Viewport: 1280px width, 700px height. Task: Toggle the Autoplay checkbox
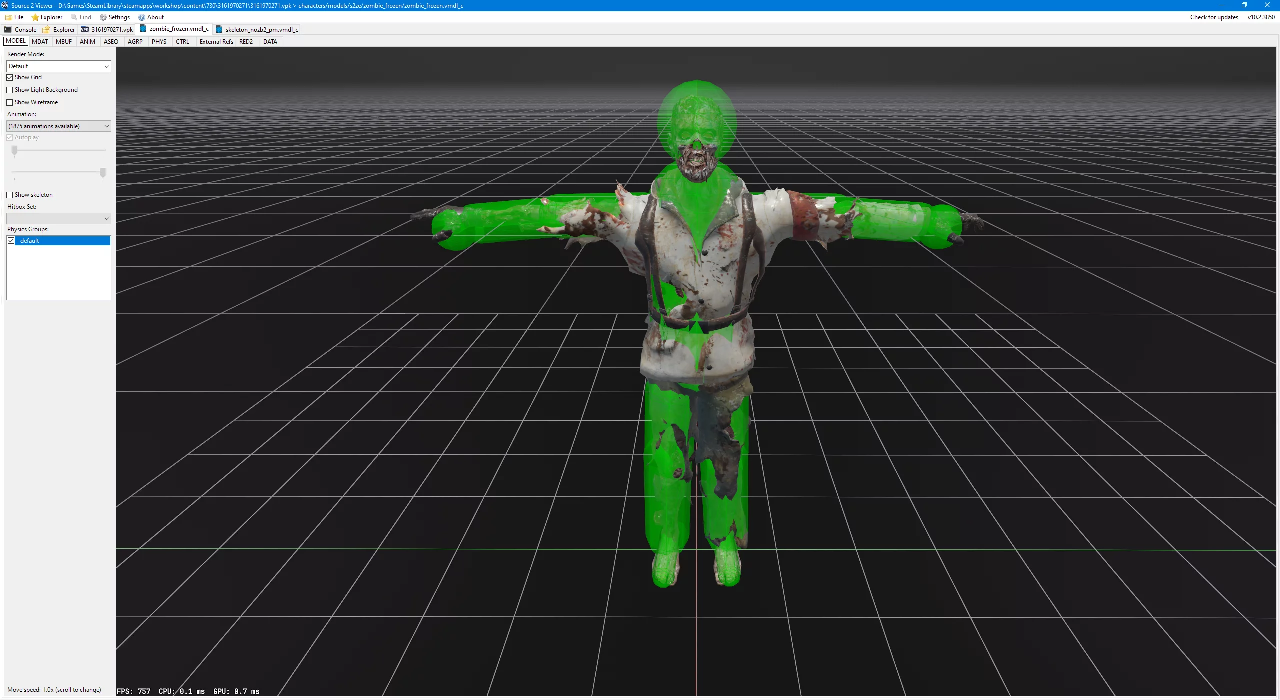tap(10, 138)
